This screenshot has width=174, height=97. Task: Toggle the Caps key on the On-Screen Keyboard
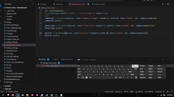[79, 72]
